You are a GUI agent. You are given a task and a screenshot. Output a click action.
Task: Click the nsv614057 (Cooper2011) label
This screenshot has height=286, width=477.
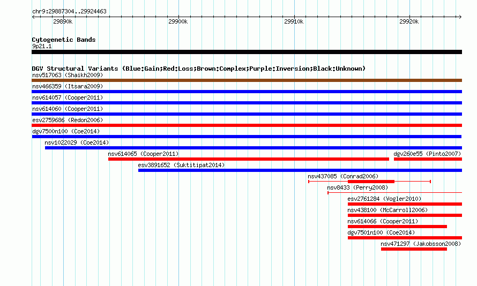68,97
